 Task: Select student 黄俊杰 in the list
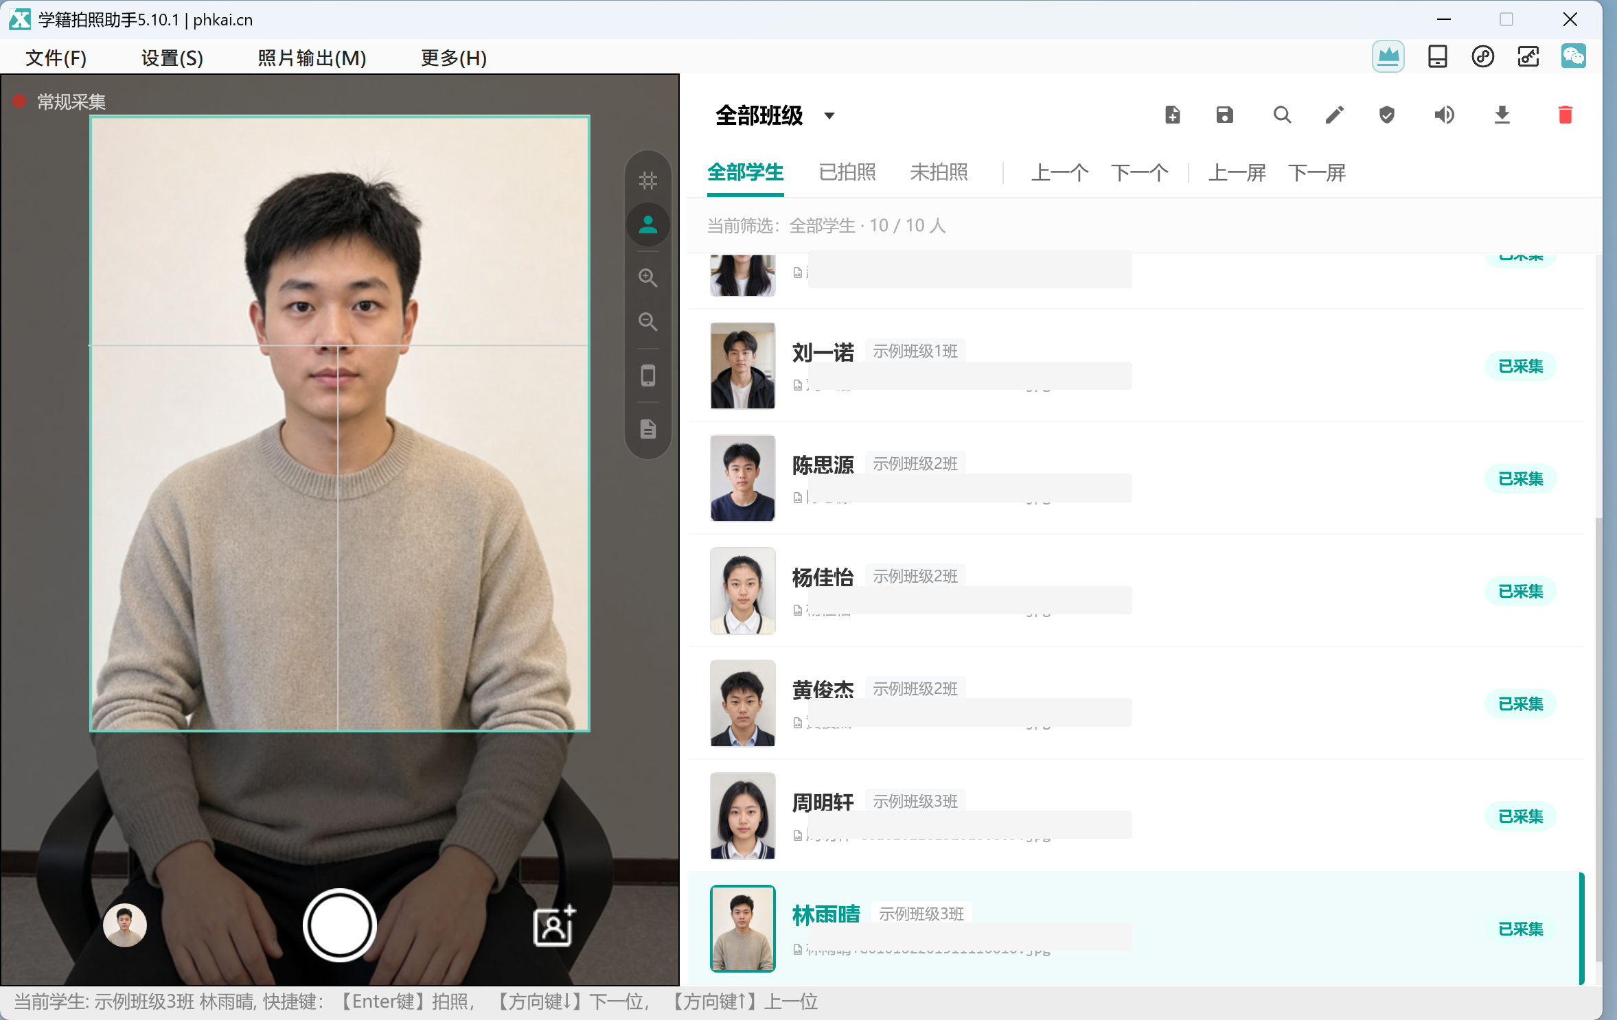tap(1136, 704)
